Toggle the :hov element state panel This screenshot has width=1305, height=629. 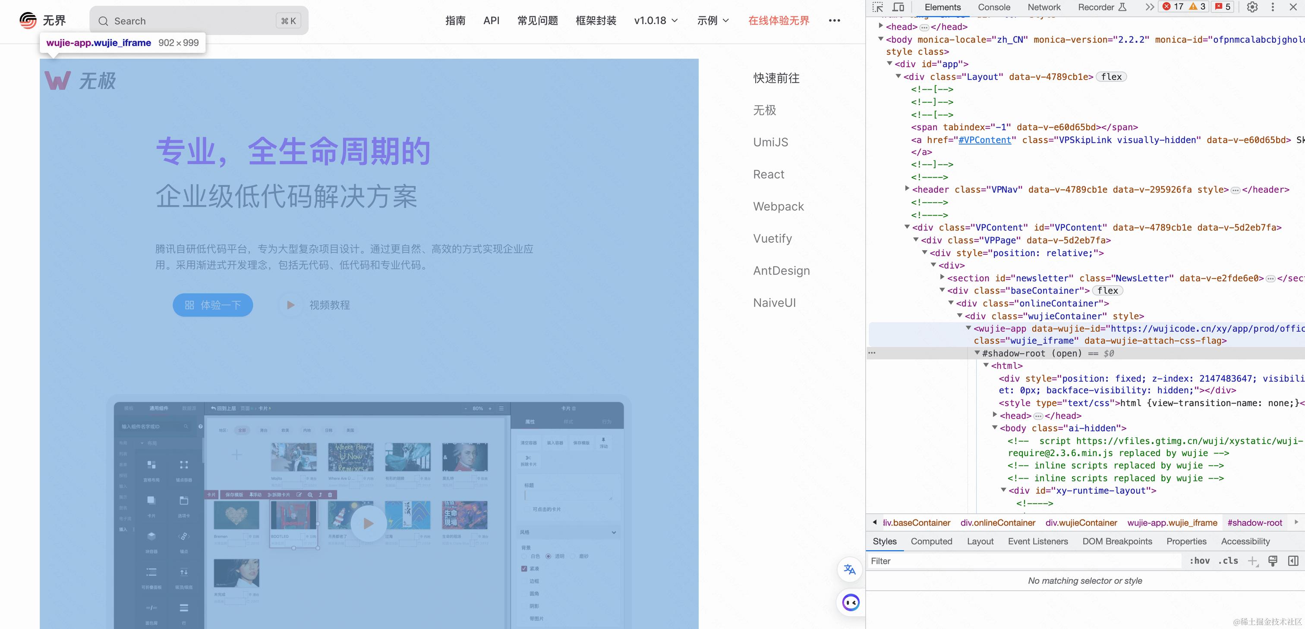click(x=1199, y=561)
